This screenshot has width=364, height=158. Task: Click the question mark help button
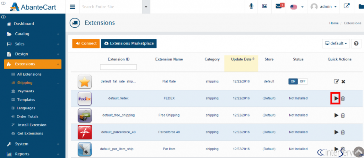(x=356, y=43)
